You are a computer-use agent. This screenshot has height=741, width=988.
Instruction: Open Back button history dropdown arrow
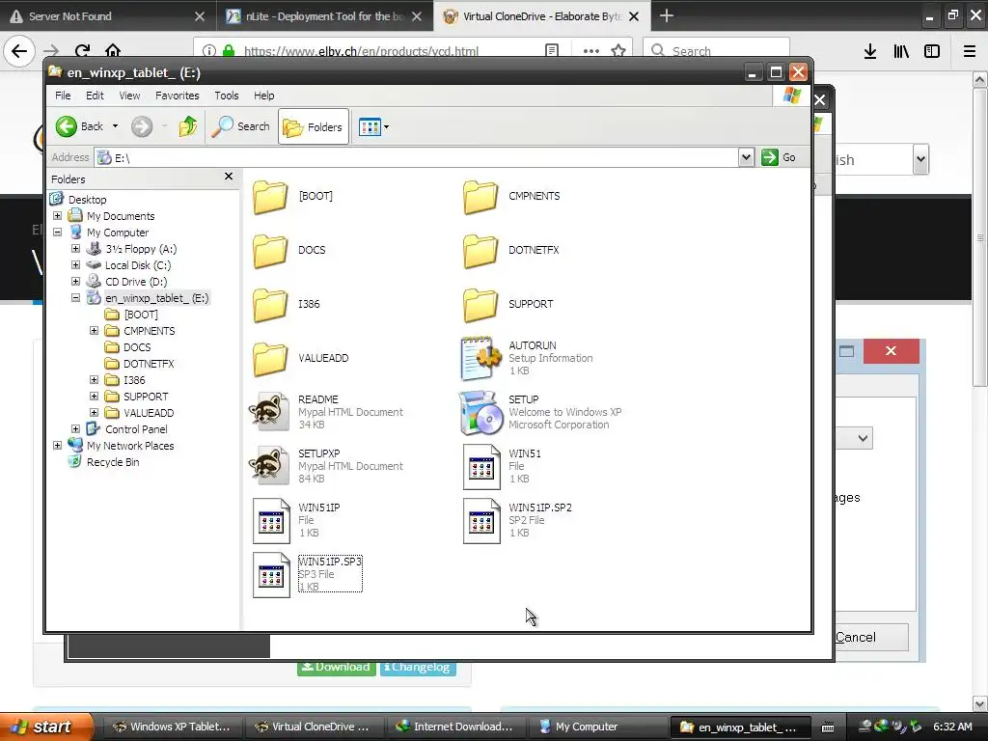116,126
